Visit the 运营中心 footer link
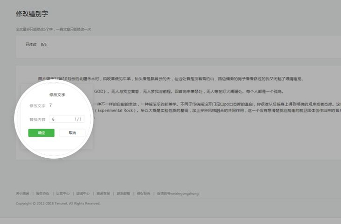341x224 pixels. click(x=63, y=193)
